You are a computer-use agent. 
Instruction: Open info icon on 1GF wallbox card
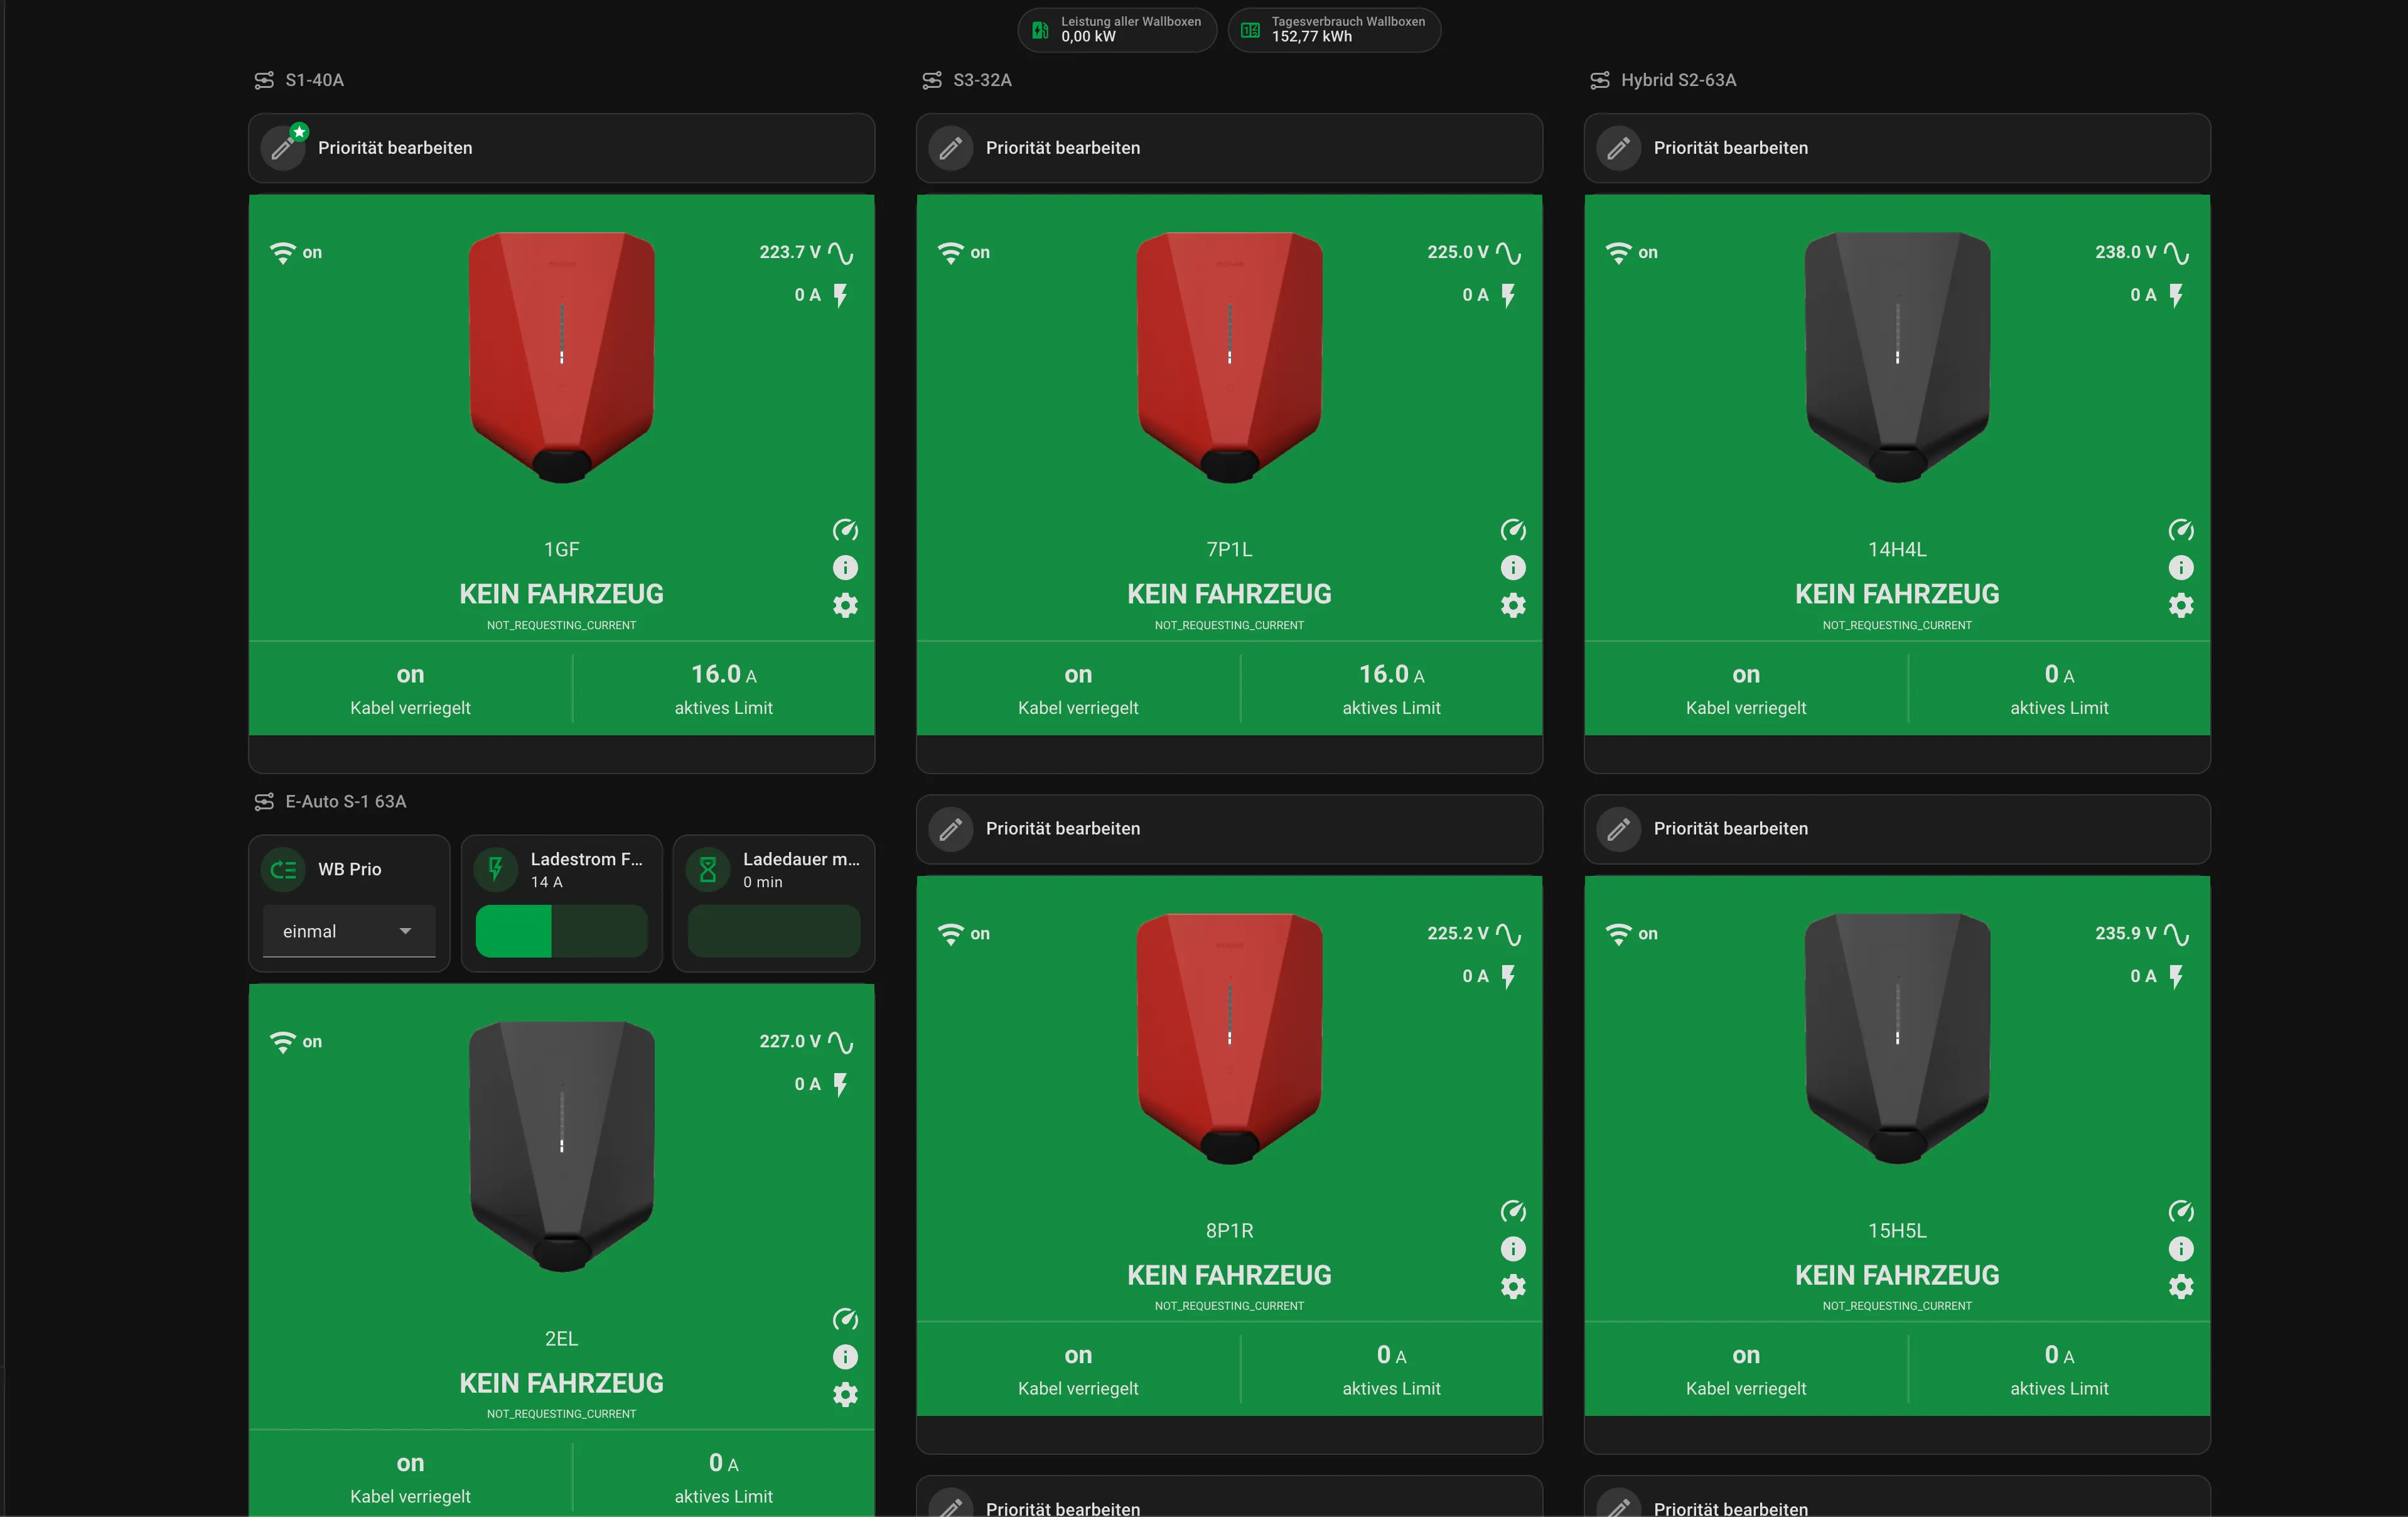[845, 568]
